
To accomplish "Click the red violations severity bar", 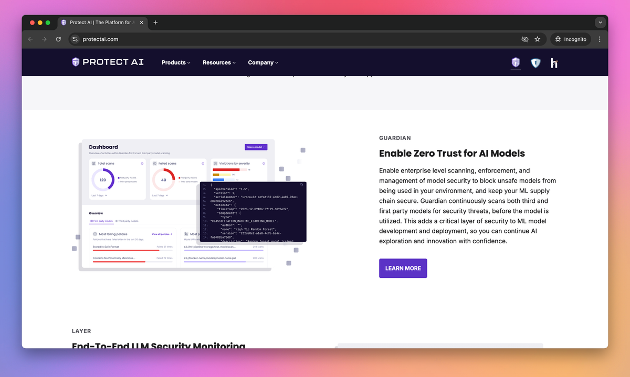I will coord(226,170).
